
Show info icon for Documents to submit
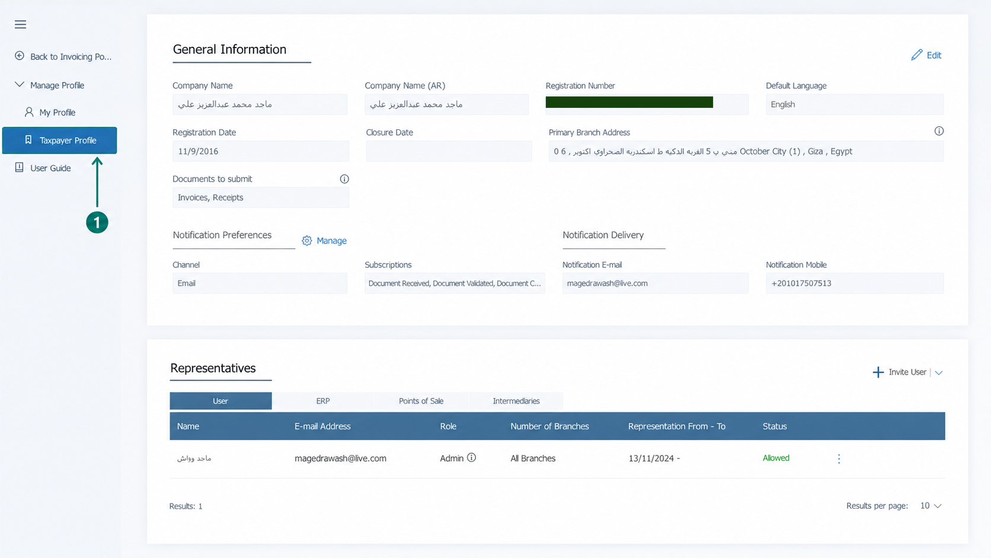344,179
